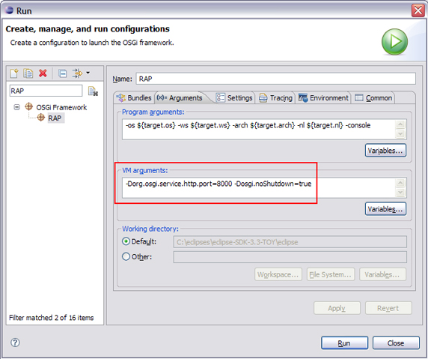Click the Close button
This screenshot has height=359, width=428.
click(x=396, y=343)
